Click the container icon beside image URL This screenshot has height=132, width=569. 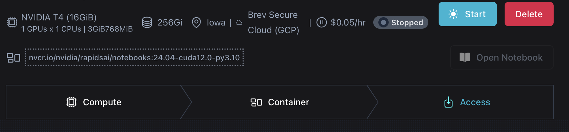[13, 58]
